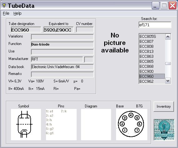Click pin 4 in the base diagram
The height and width of the screenshot is (148, 178).
[x=131, y=115]
